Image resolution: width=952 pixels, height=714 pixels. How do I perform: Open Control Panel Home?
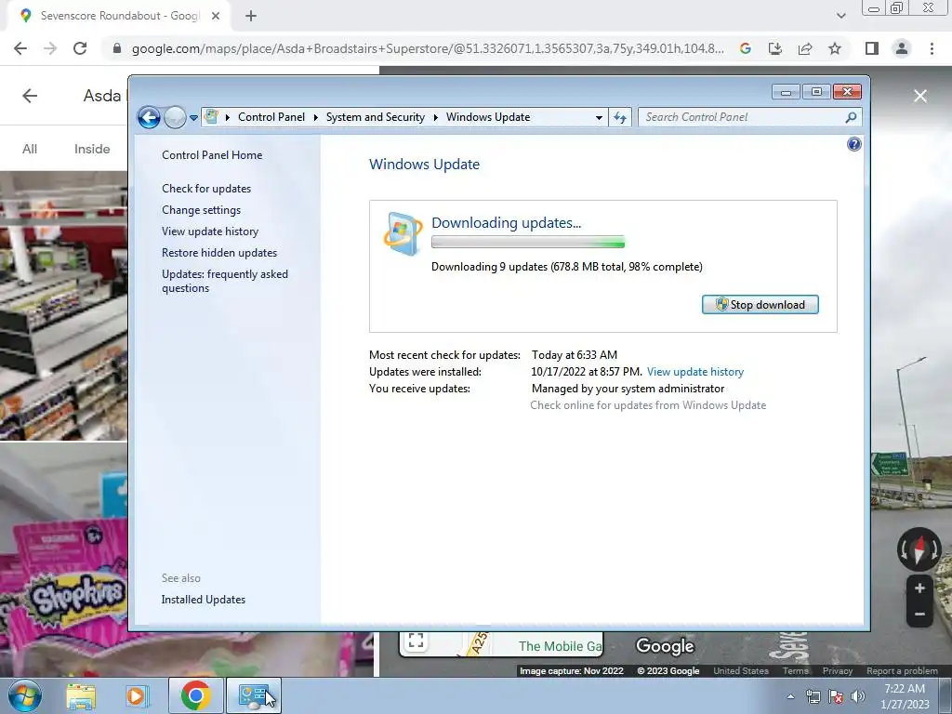pyautogui.click(x=212, y=155)
